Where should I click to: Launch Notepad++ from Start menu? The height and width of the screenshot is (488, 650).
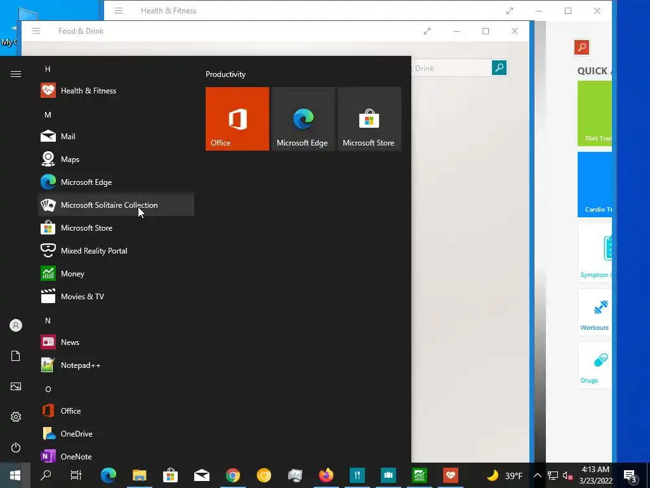point(116,365)
